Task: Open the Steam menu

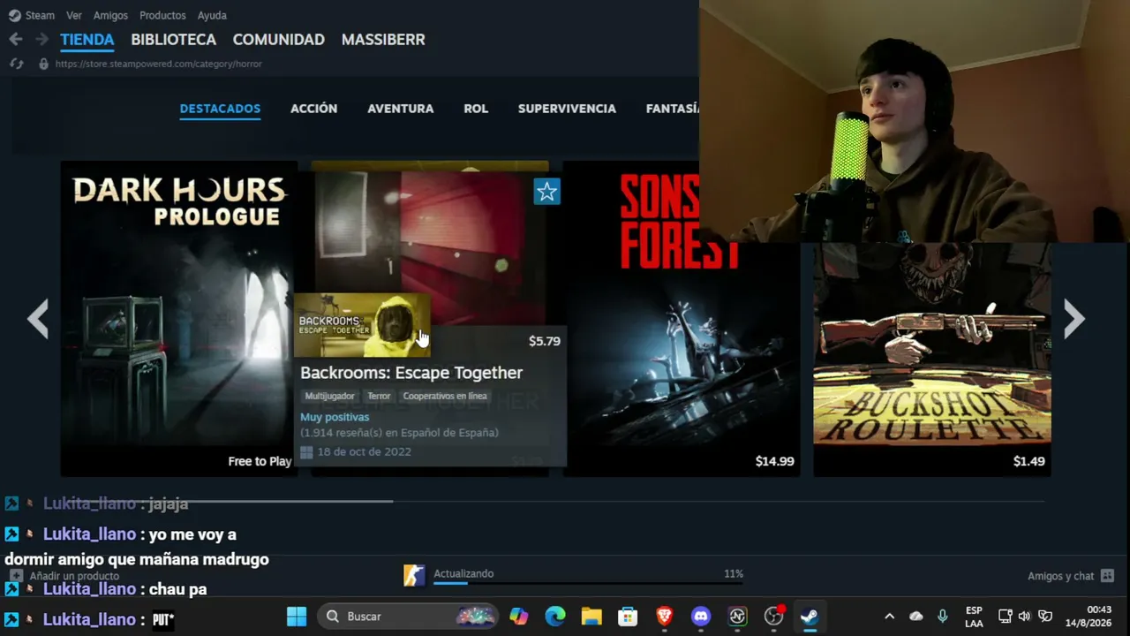Action: point(40,15)
